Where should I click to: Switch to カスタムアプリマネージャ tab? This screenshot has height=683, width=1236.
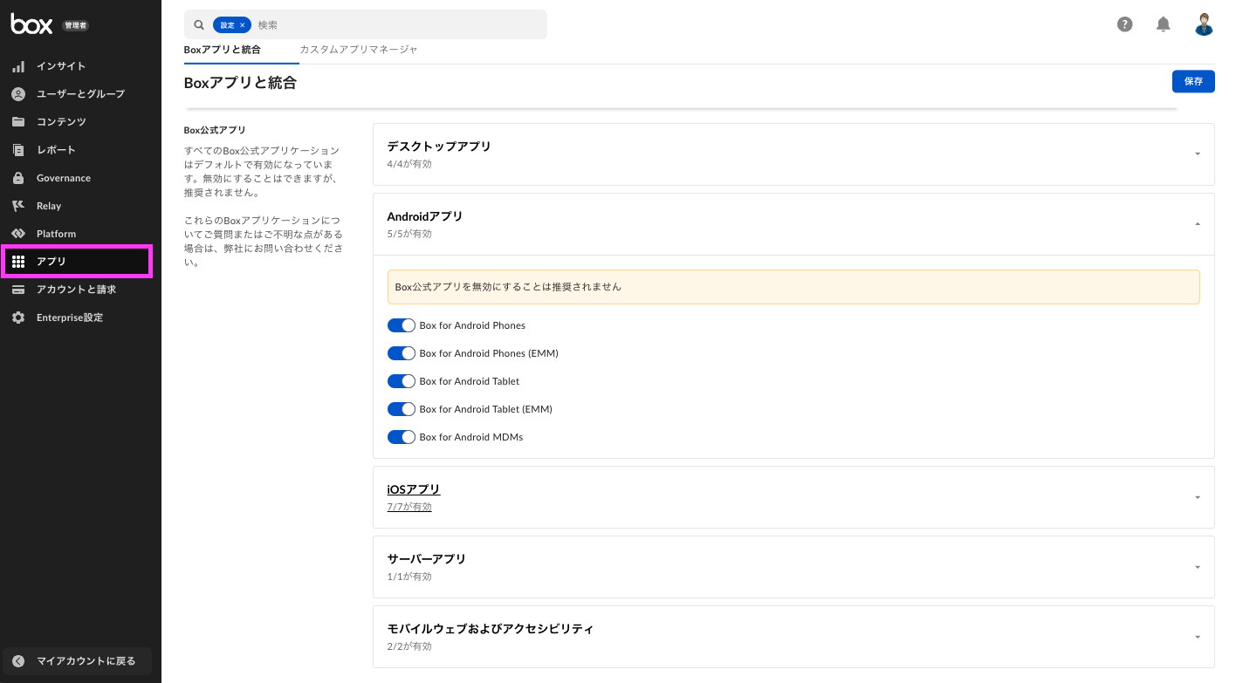(358, 50)
